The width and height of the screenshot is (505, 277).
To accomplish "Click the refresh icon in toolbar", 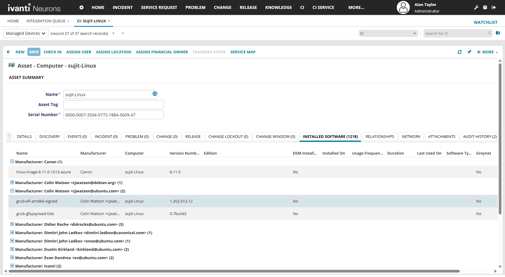I will (459, 52).
